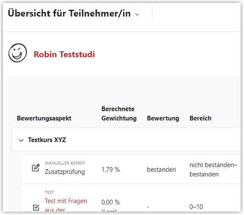Click the nicht bestanden–bestanden range cell
The image size is (244, 215).
coord(213,170)
